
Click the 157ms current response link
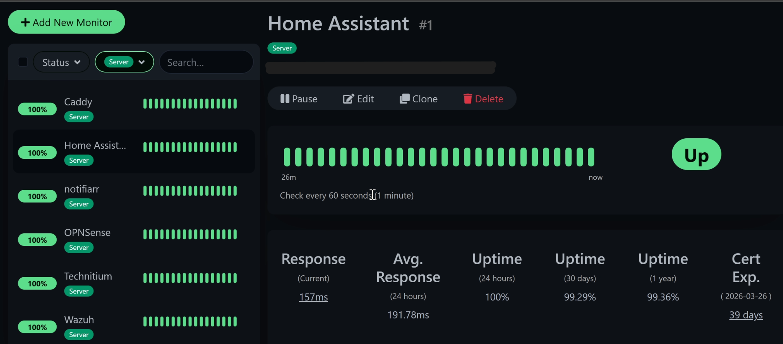tap(313, 297)
